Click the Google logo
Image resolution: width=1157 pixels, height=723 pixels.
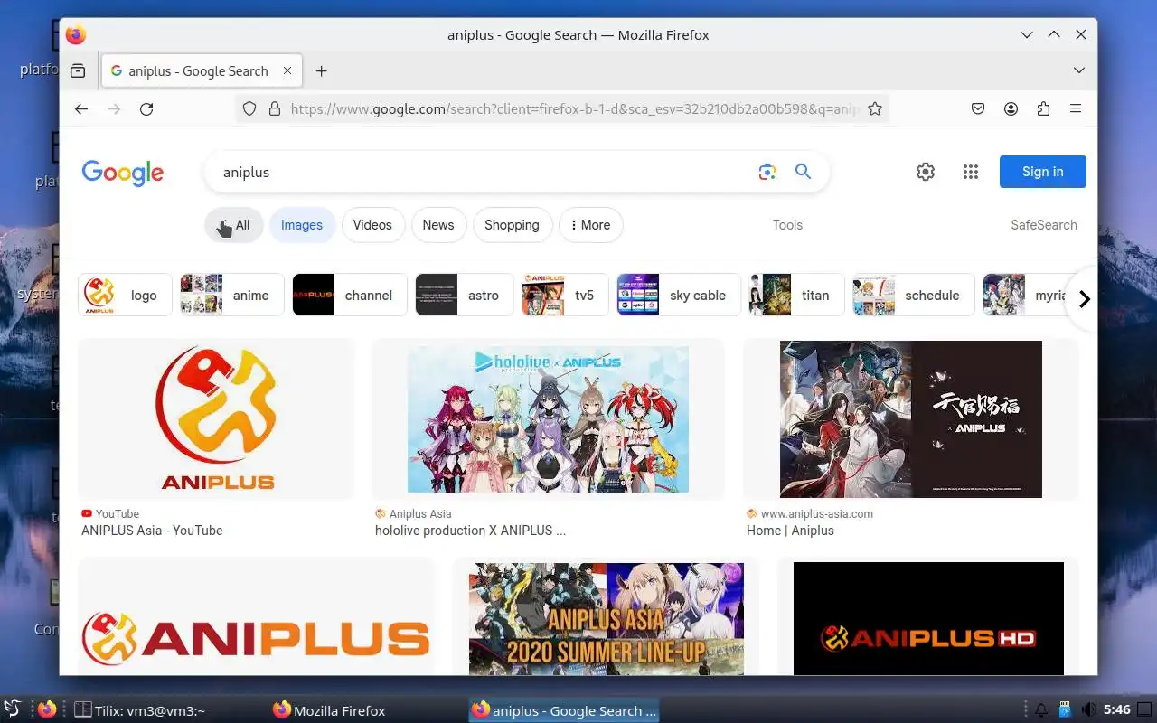pos(123,173)
